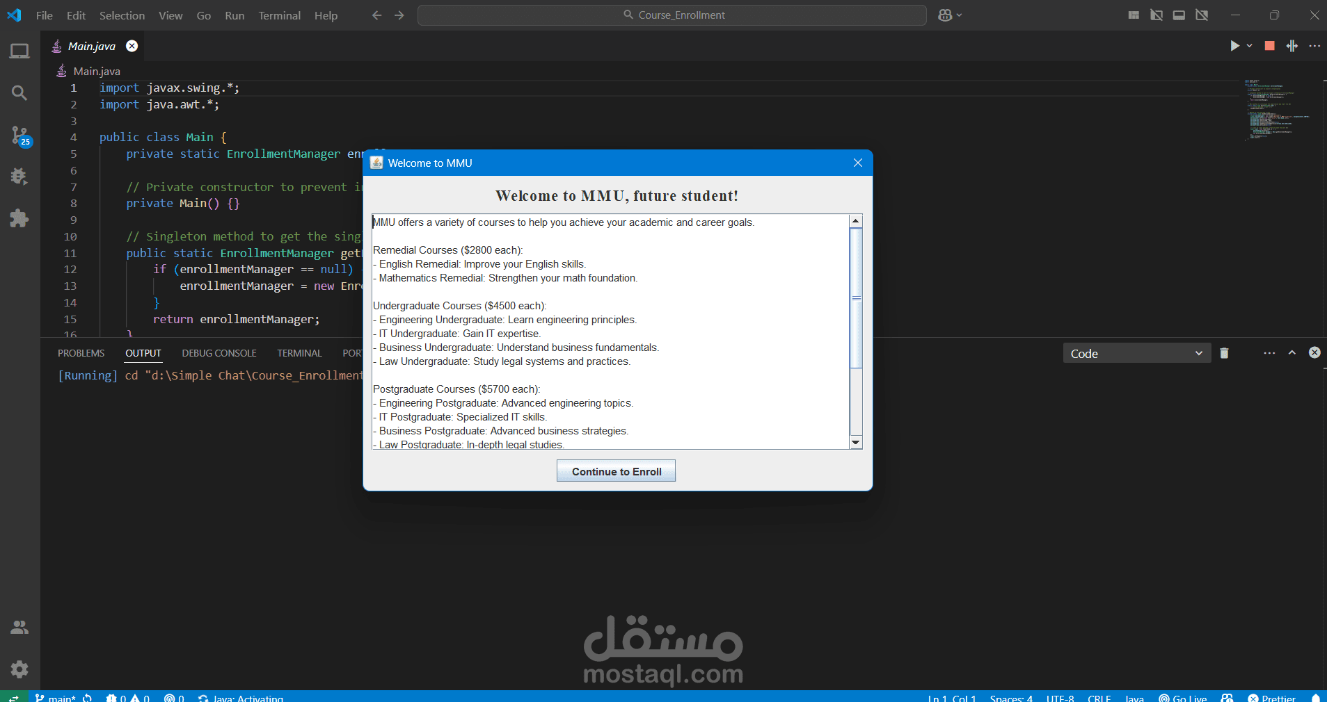Image resolution: width=1327 pixels, height=702 pixels.
Task: Open the Code output channel dropdown
Action: point(1136,353)
